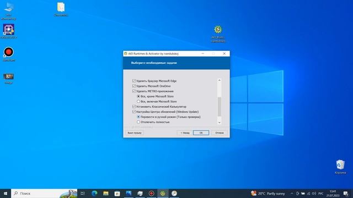Open Task View from the taskbar
353x198 pixels.
83,193
